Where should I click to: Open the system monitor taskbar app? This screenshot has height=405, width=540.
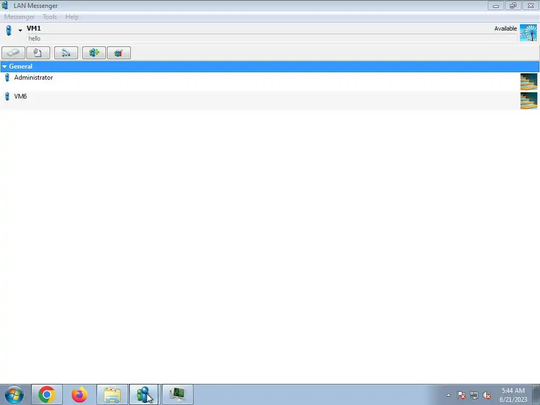[x=178, y=394]
